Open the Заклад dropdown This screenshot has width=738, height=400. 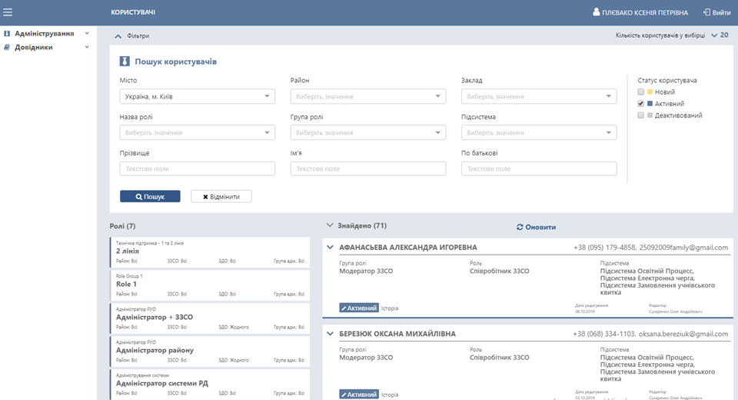538,97
